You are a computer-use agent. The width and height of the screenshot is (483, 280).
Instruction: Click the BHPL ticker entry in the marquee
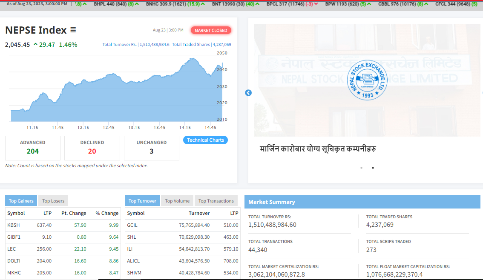pos(116,4)
